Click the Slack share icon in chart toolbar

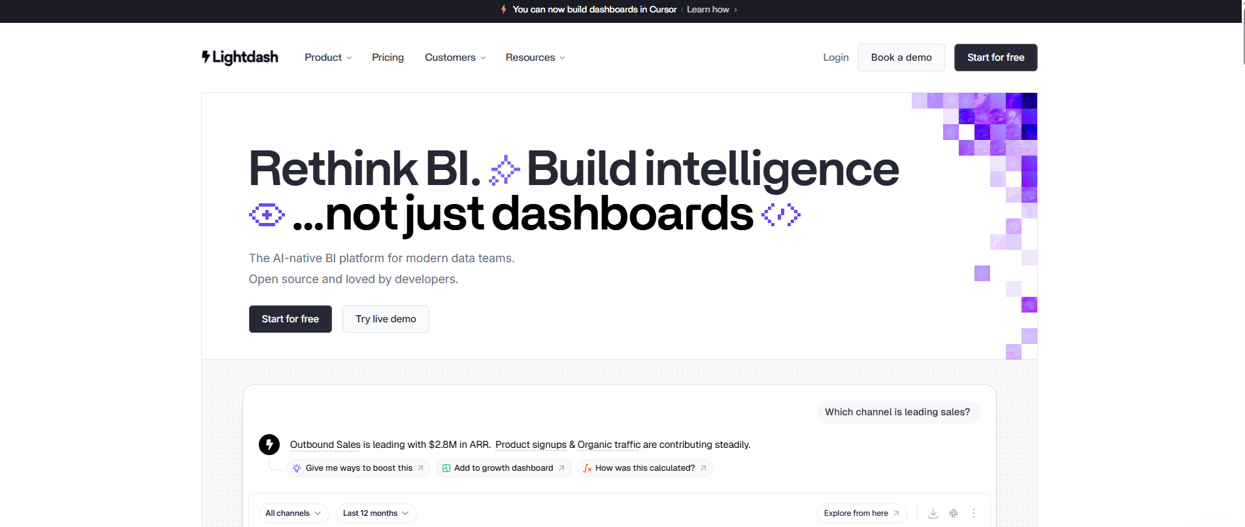click(x=954, y=513)
